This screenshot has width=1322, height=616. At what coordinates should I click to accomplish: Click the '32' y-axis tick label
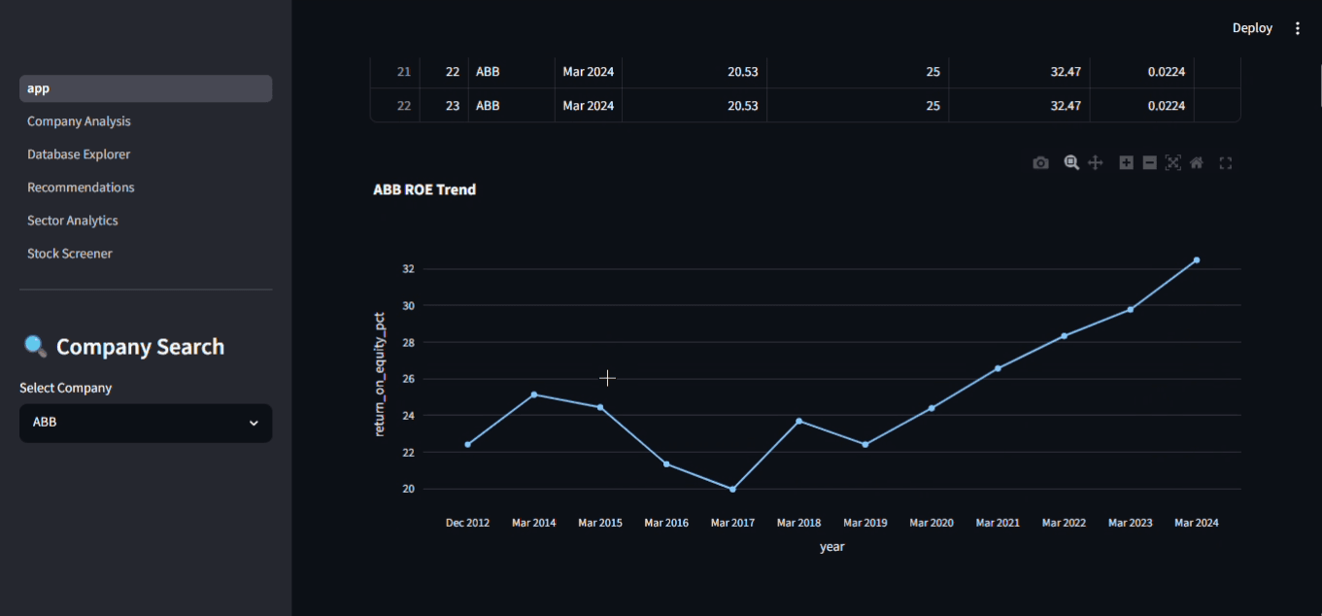(408, 268)
